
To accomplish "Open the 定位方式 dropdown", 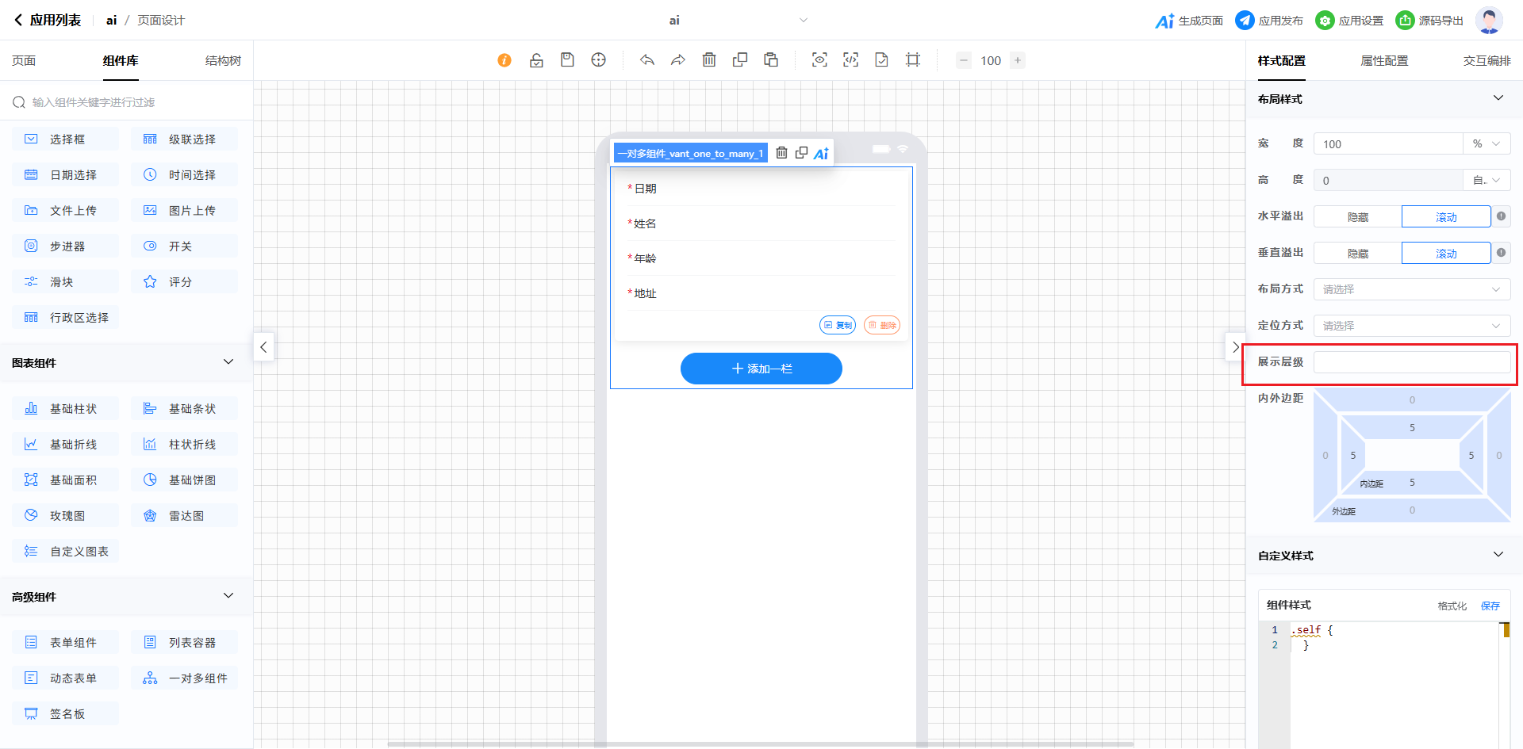I will pyautogui.click(x=1411, y=326).
